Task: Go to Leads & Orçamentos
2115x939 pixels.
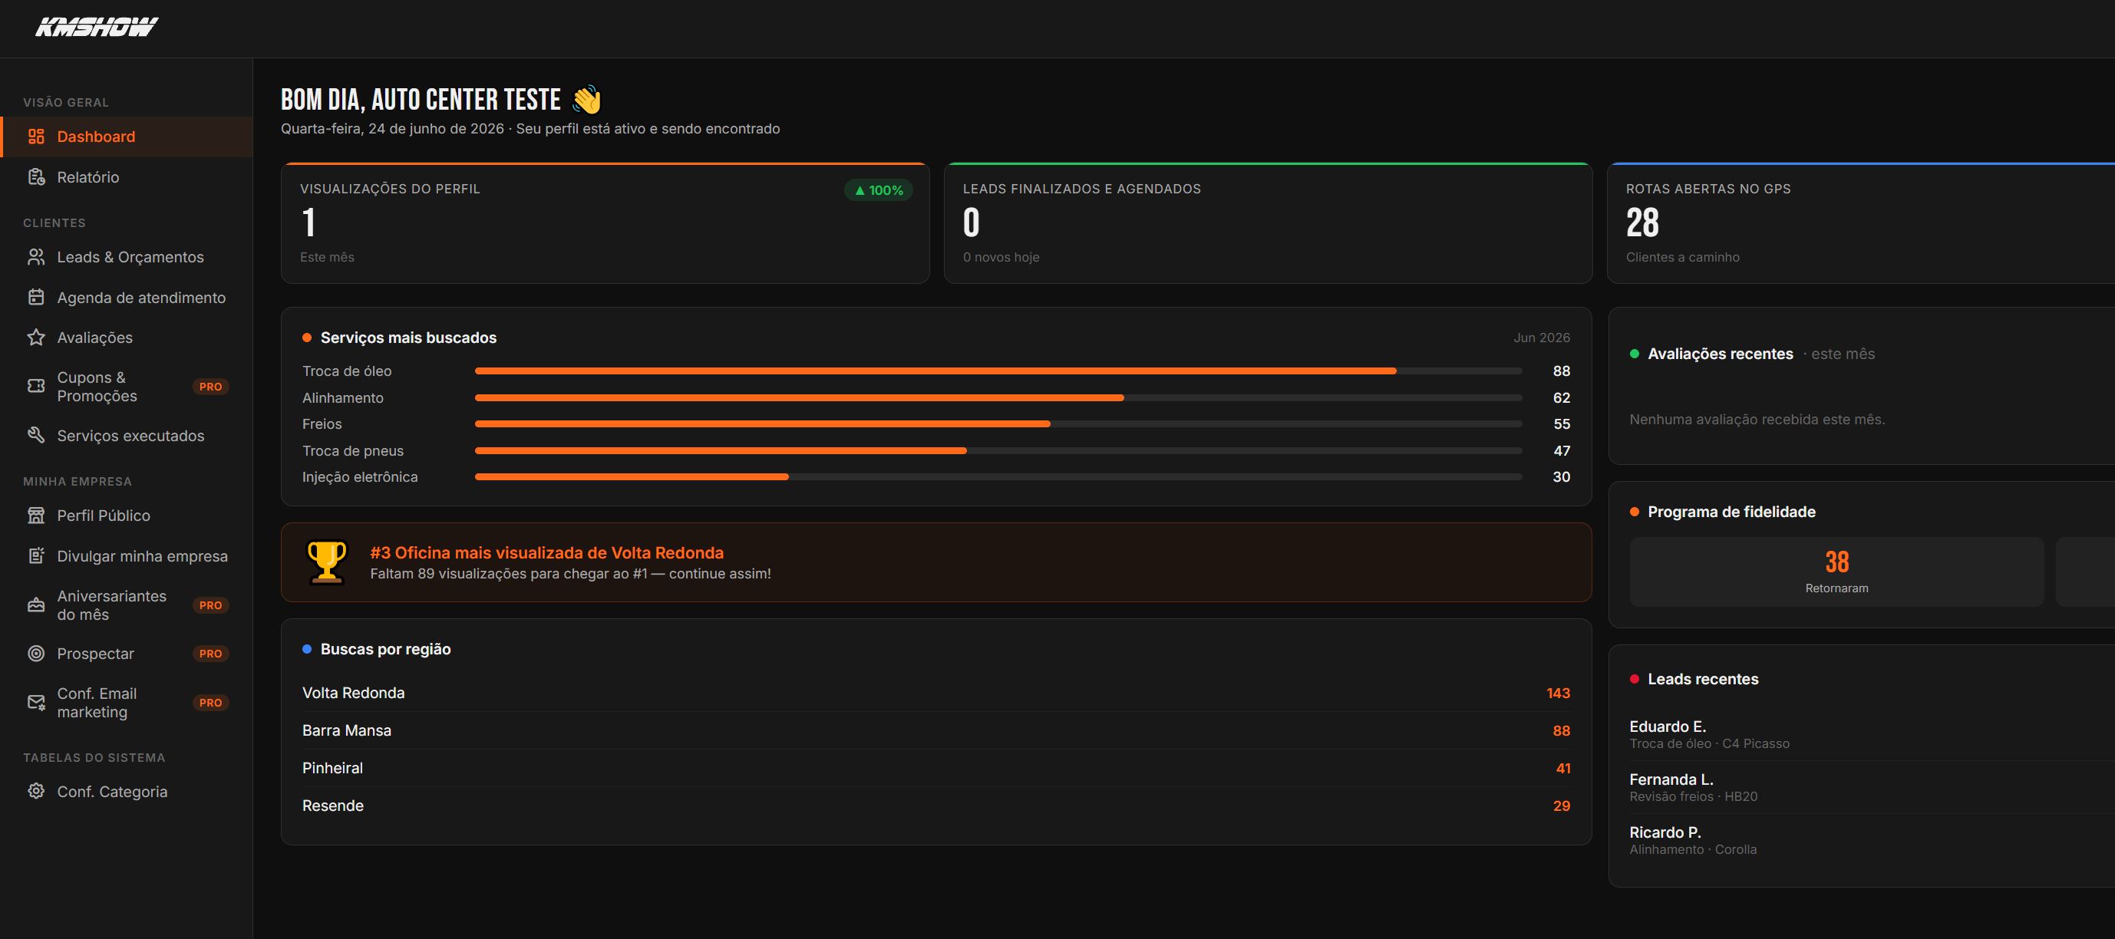Action: coord(127,257)
